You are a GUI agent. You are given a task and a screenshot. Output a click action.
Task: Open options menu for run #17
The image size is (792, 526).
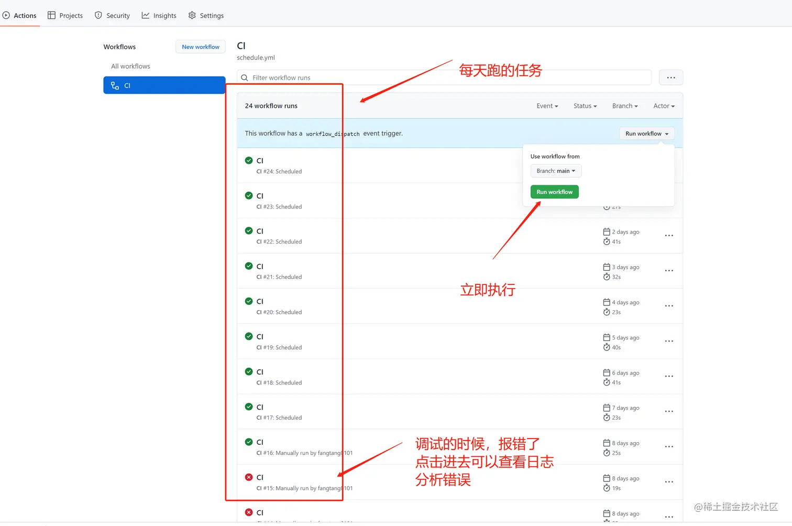point(669,411)
